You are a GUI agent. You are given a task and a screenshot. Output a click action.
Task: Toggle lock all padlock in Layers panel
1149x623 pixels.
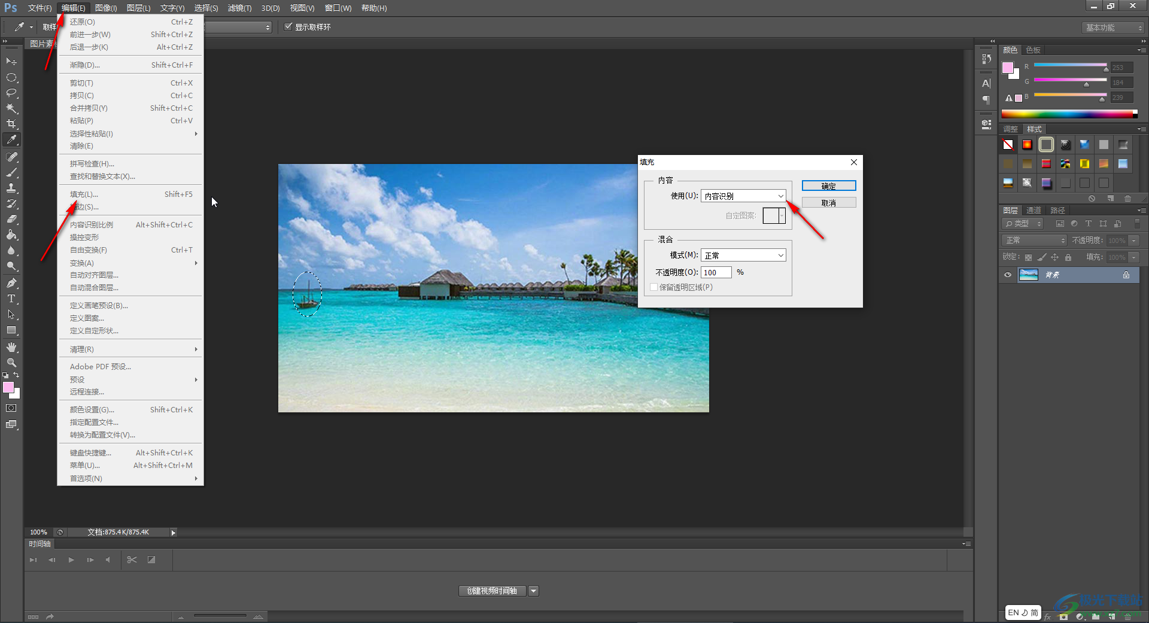(1068, 257)
